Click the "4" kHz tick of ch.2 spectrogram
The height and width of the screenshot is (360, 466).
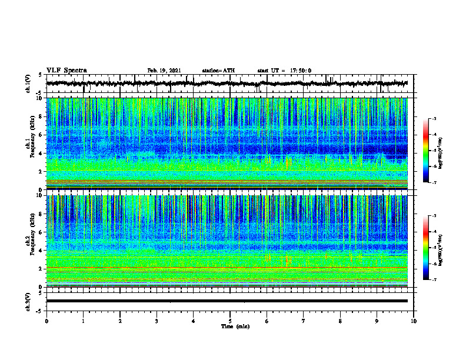coord(41,251)
